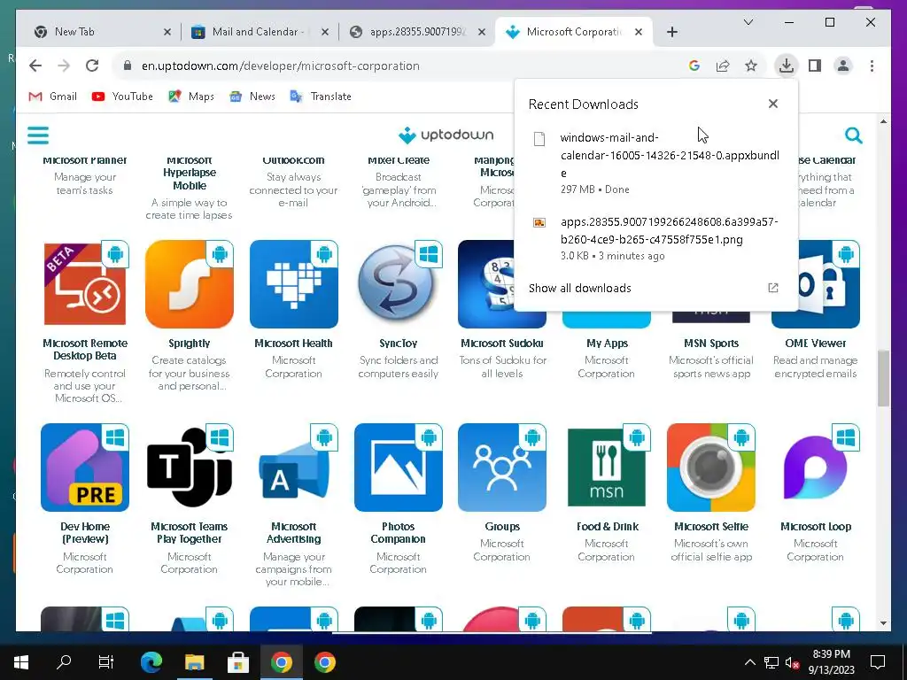
Task: Open the Chrome profile avatar
Action: pyautogui.click(x=843, y=66)
